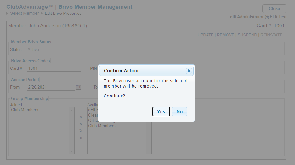This screenshot has width=295, height=165.
Task: Click the Status field showing Active
Action: pos(54,50)
